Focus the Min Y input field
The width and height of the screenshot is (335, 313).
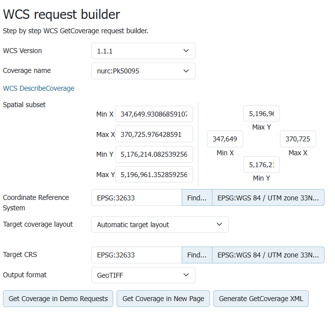coord(154,154)
